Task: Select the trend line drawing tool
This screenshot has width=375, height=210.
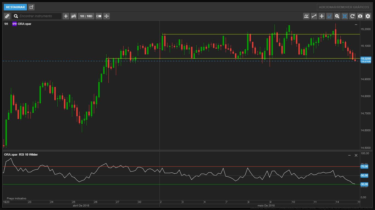Action: (314, 16)
